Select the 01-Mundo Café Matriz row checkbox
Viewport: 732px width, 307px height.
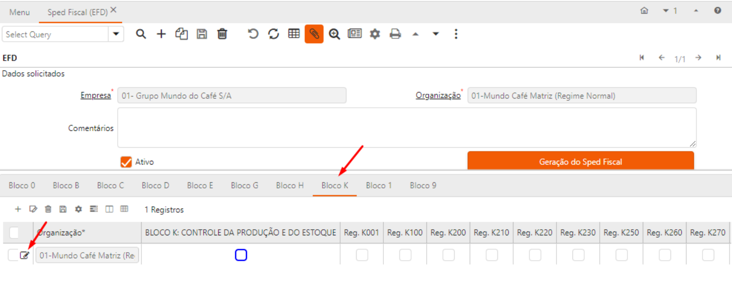pos(13,255)
